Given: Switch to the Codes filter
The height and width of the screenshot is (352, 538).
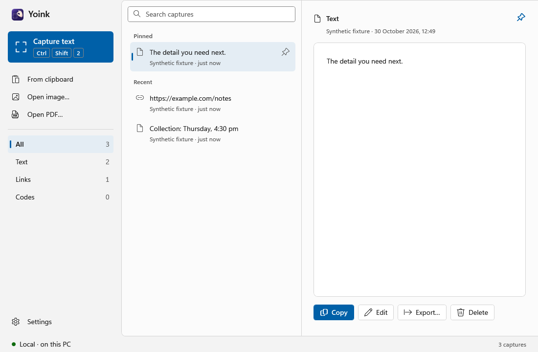Looking at the screenshot, I should pos(60,197).
